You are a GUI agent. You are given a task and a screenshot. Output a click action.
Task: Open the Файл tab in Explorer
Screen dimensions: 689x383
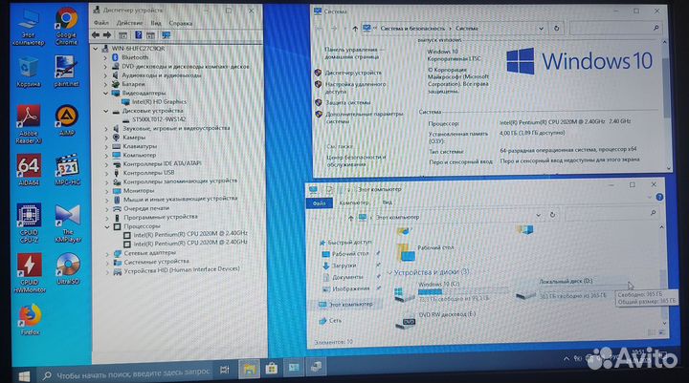[319, 202]
